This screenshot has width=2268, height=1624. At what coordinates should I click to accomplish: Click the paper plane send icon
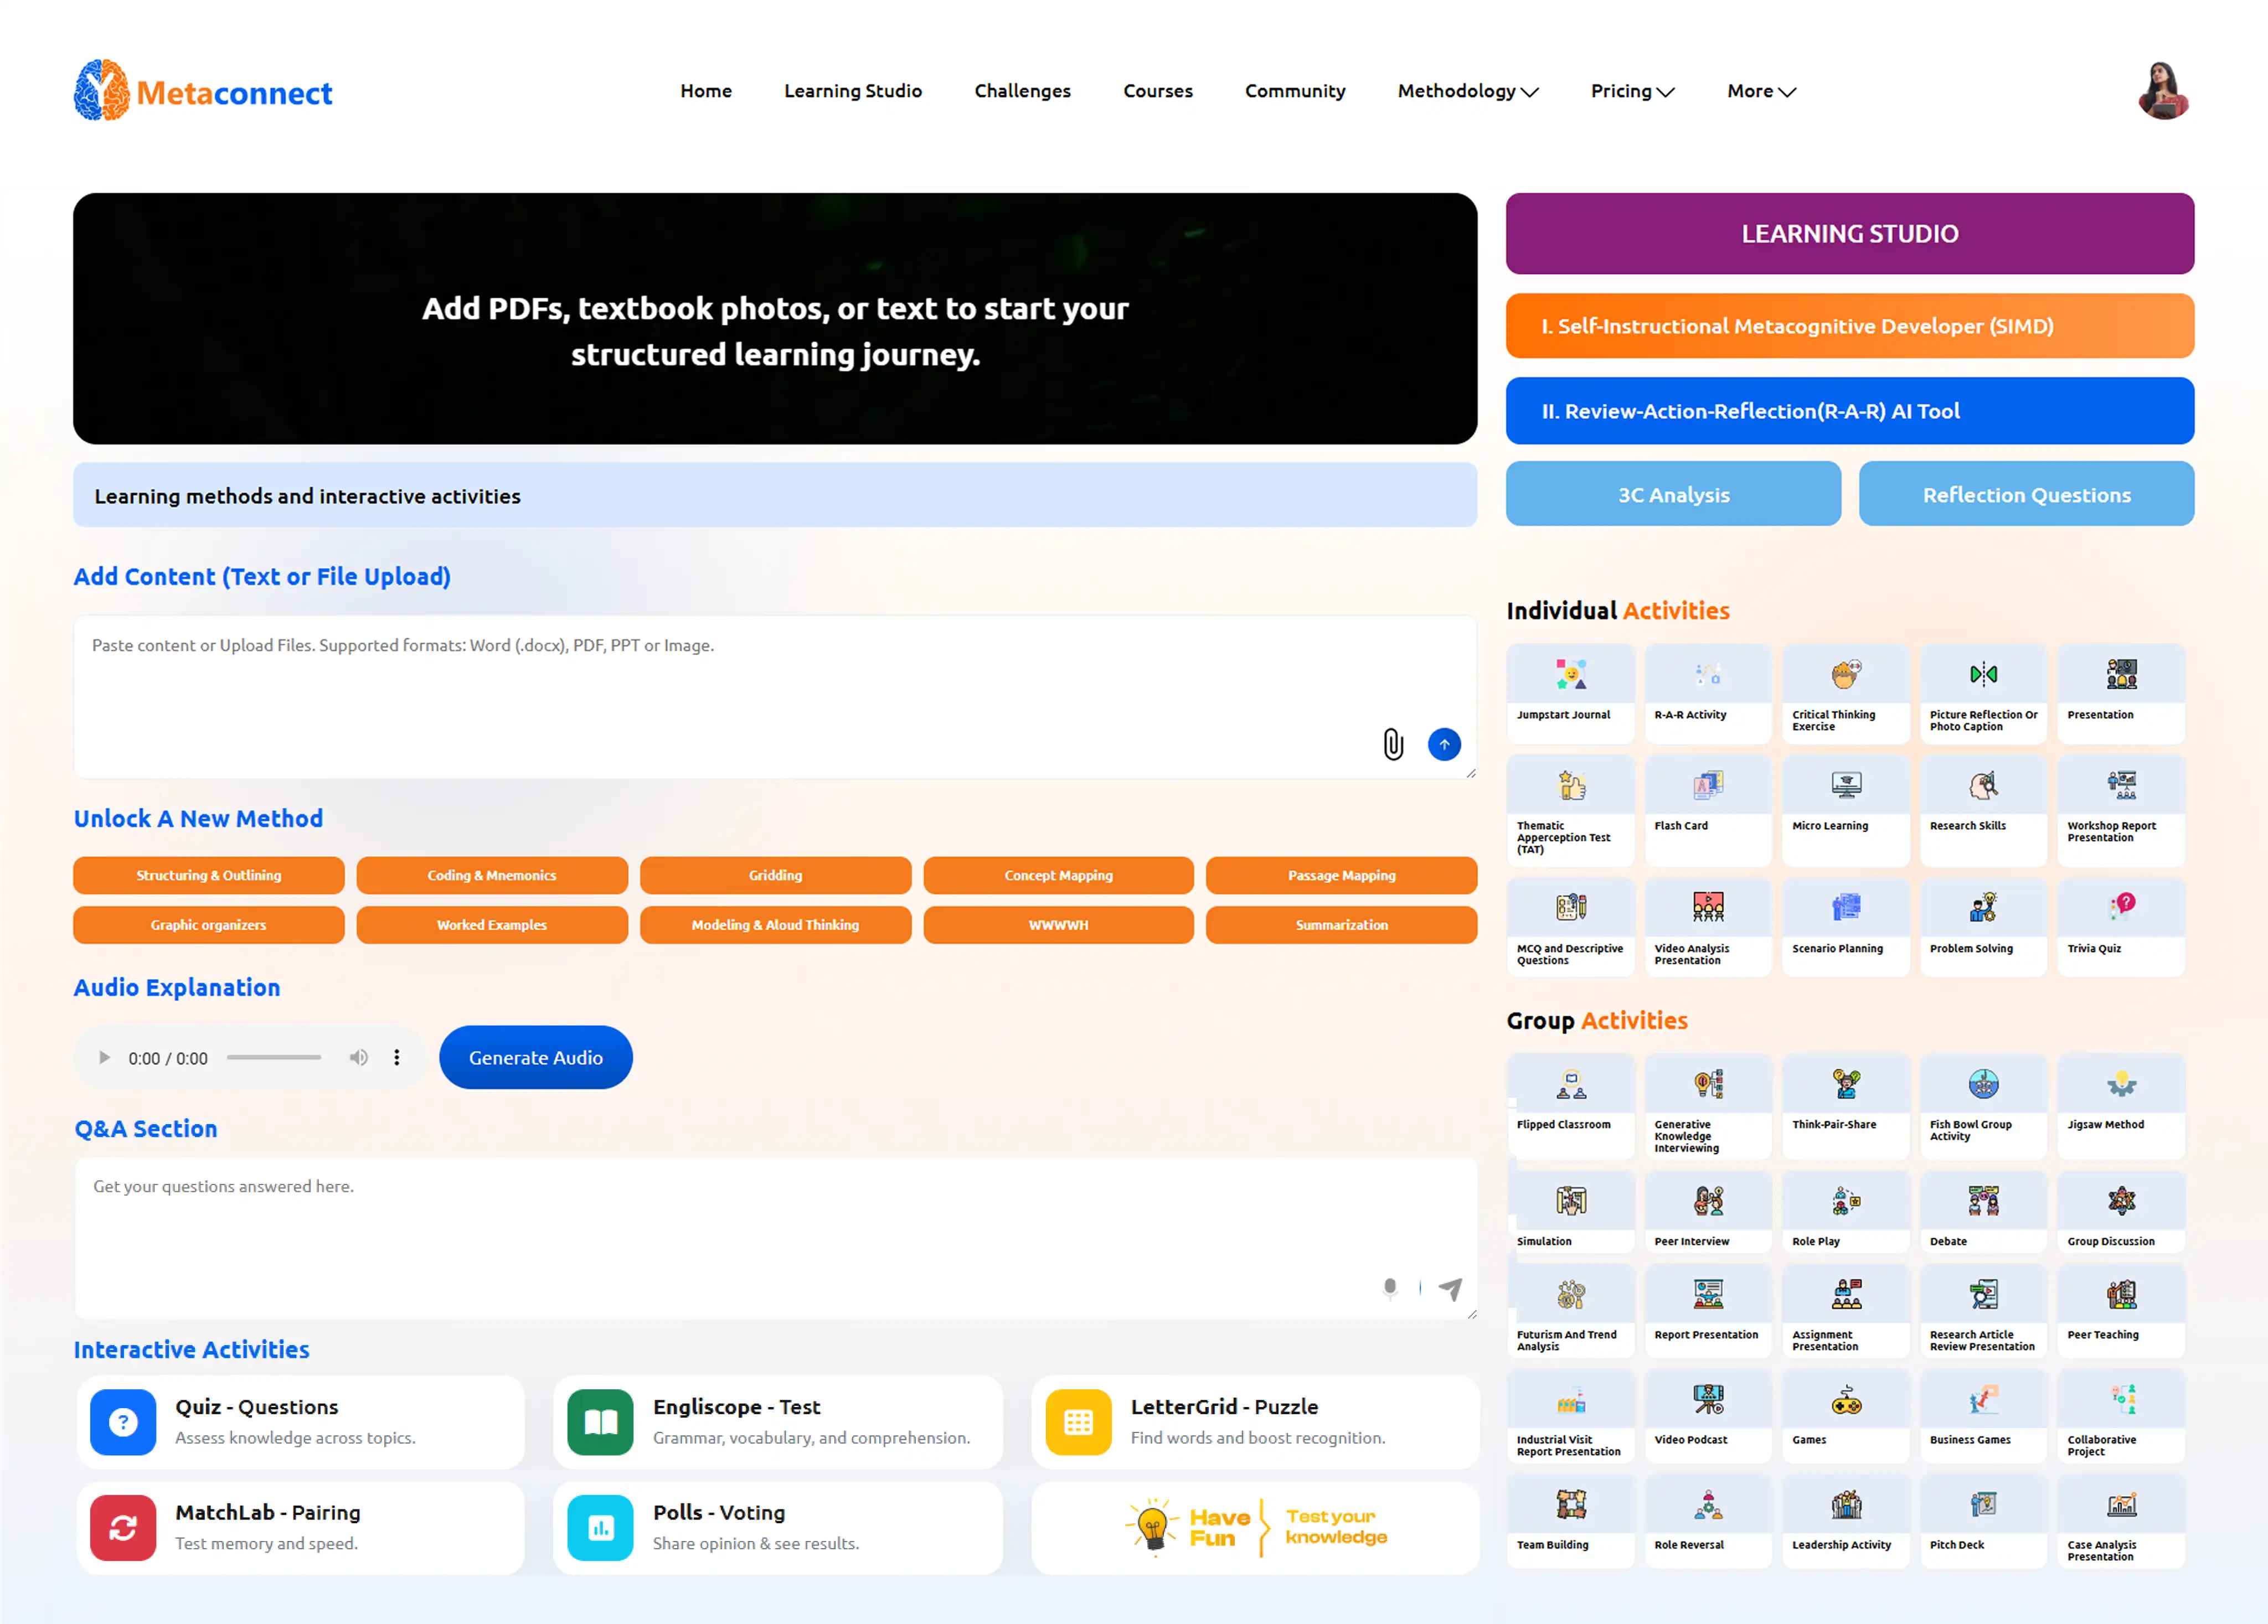1450,1289
